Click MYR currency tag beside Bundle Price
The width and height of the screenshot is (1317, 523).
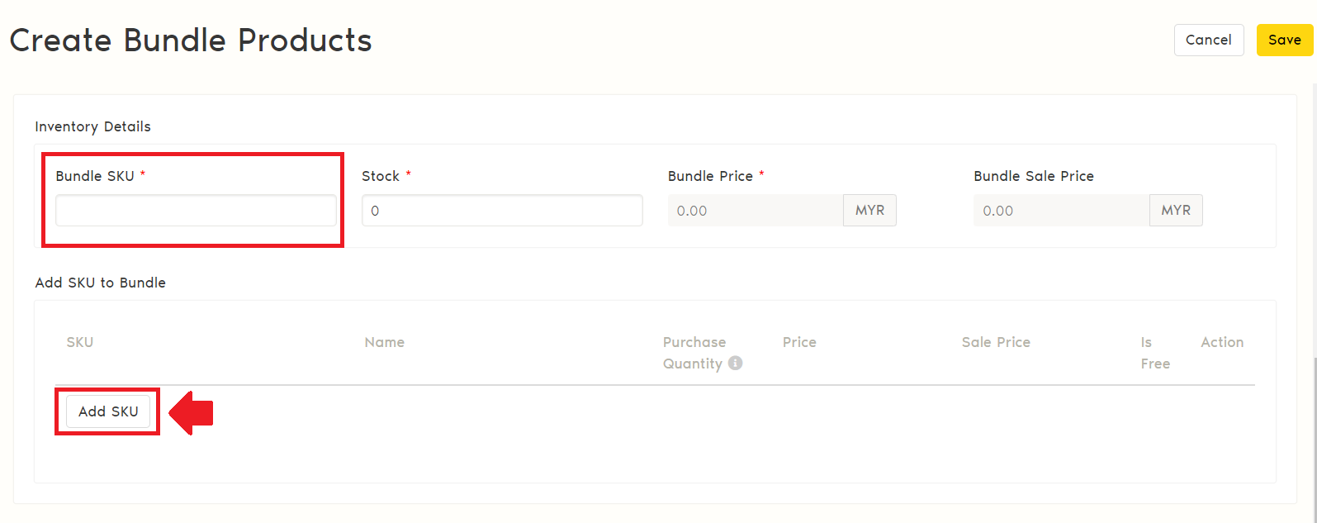click(869, 211)
